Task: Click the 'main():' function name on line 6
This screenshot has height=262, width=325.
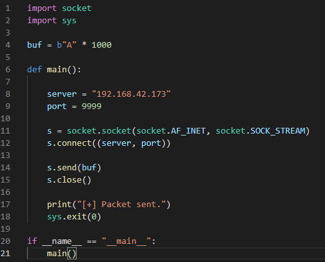Action: [64, 70]
